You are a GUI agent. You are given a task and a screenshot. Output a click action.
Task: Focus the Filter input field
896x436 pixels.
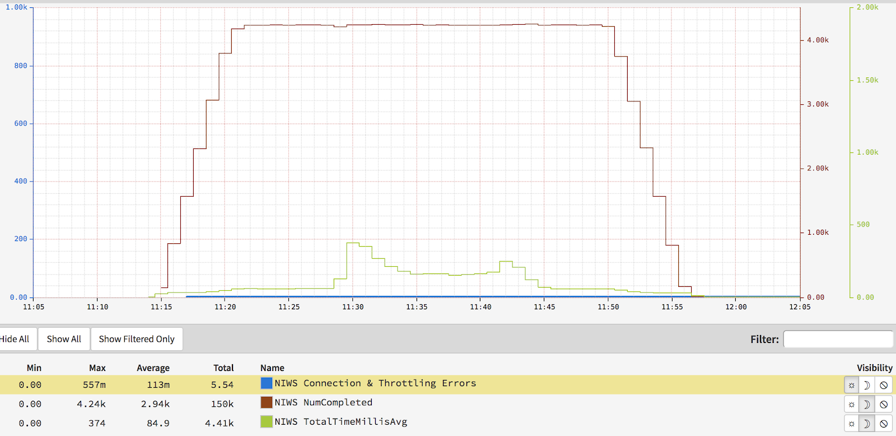[x=838, y=339]
